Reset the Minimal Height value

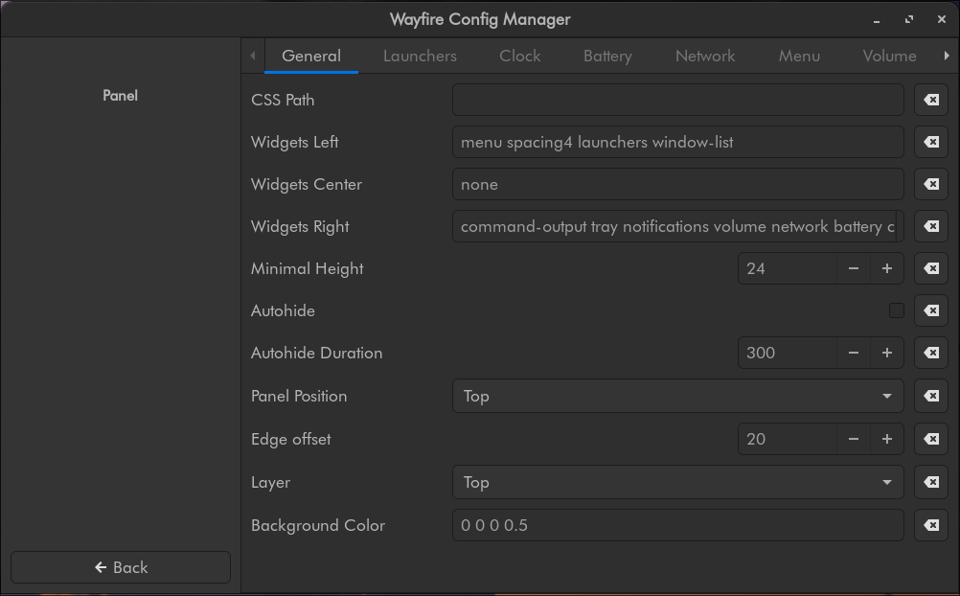click(x=931, y=268)
